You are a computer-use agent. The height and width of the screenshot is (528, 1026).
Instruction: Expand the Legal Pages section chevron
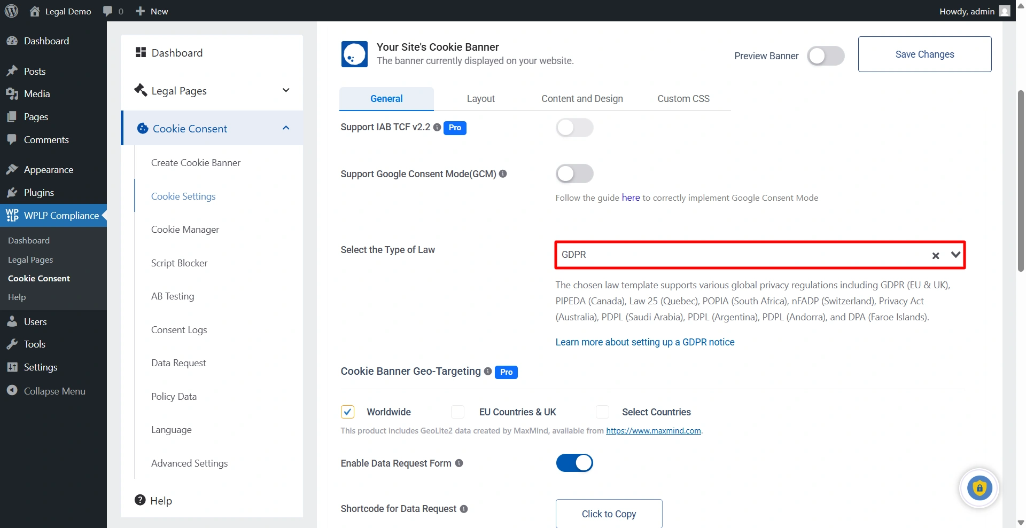[x=286, y=90]
